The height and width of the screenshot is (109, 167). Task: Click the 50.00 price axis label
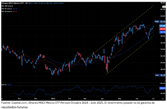click(163, 63)
